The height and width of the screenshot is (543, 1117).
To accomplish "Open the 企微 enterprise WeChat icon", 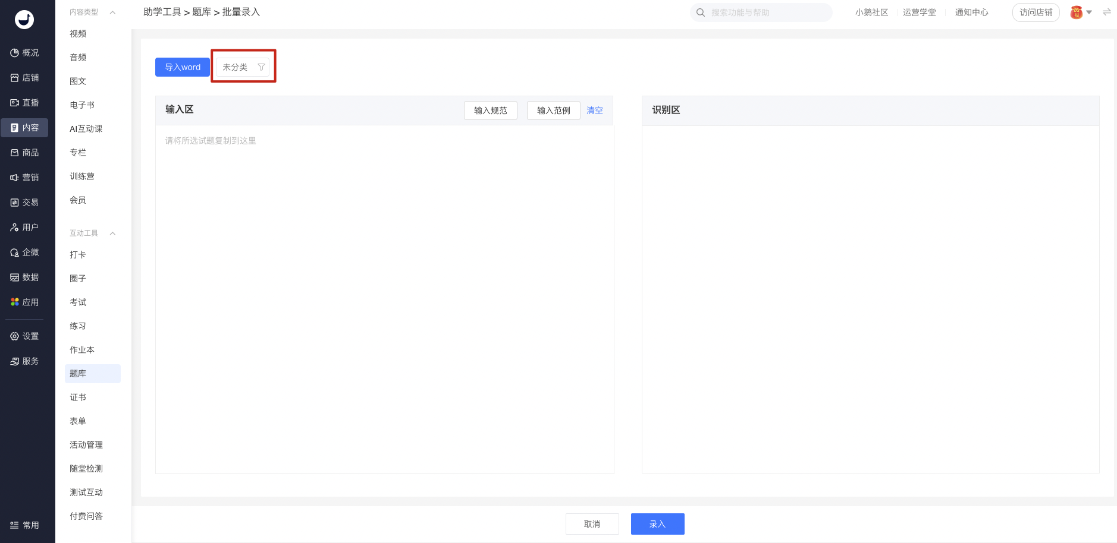I will [14, 252].
